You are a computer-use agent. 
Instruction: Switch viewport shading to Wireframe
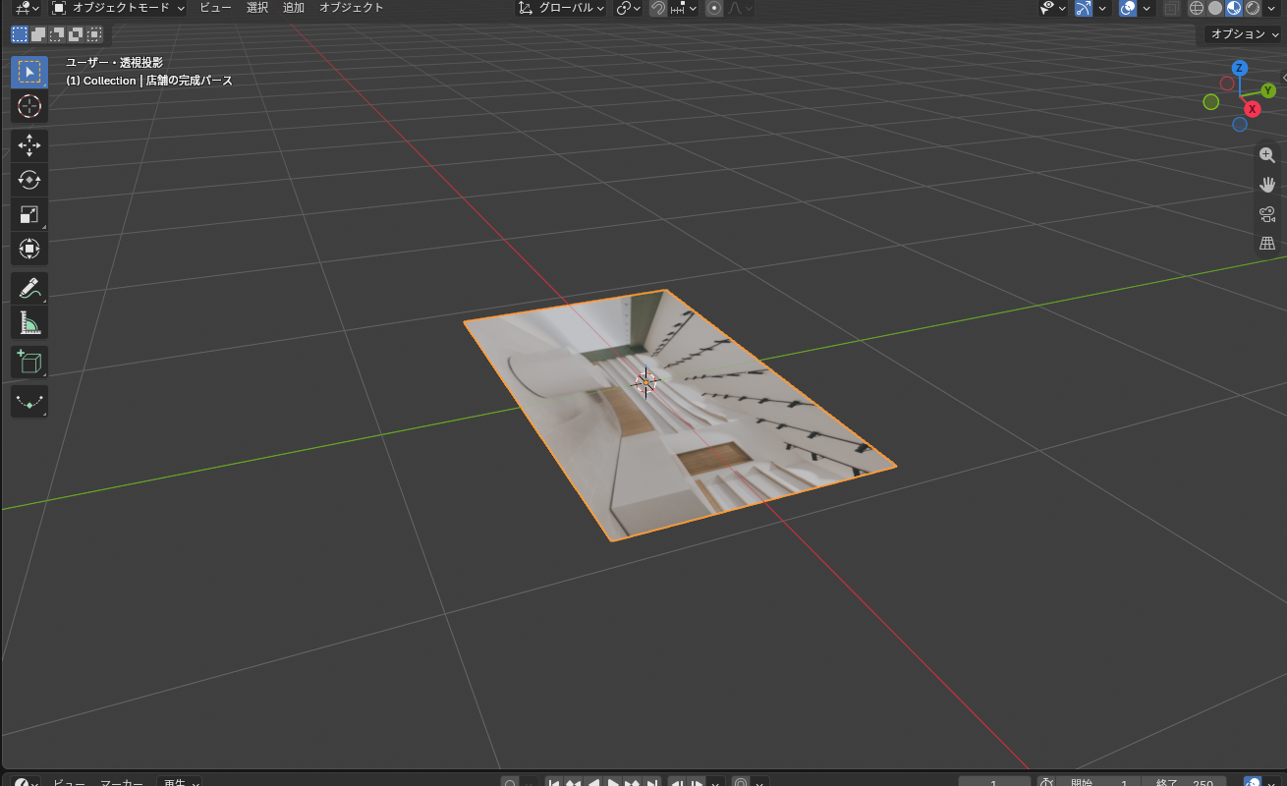pyautogui.click(x=1197, y=8)
